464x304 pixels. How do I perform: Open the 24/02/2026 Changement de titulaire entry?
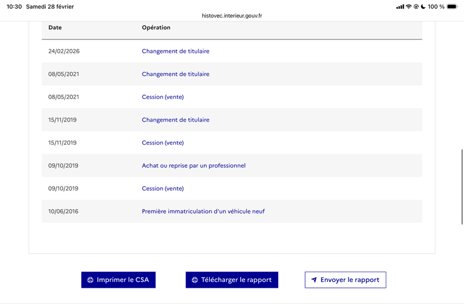click(x=176, y=52)
